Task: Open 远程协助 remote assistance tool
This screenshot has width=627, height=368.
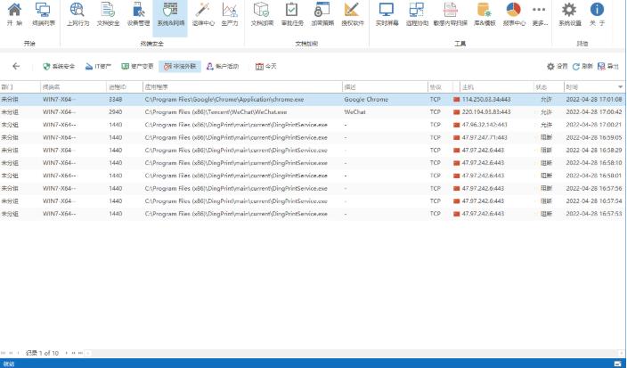Action: click(417, 12)
